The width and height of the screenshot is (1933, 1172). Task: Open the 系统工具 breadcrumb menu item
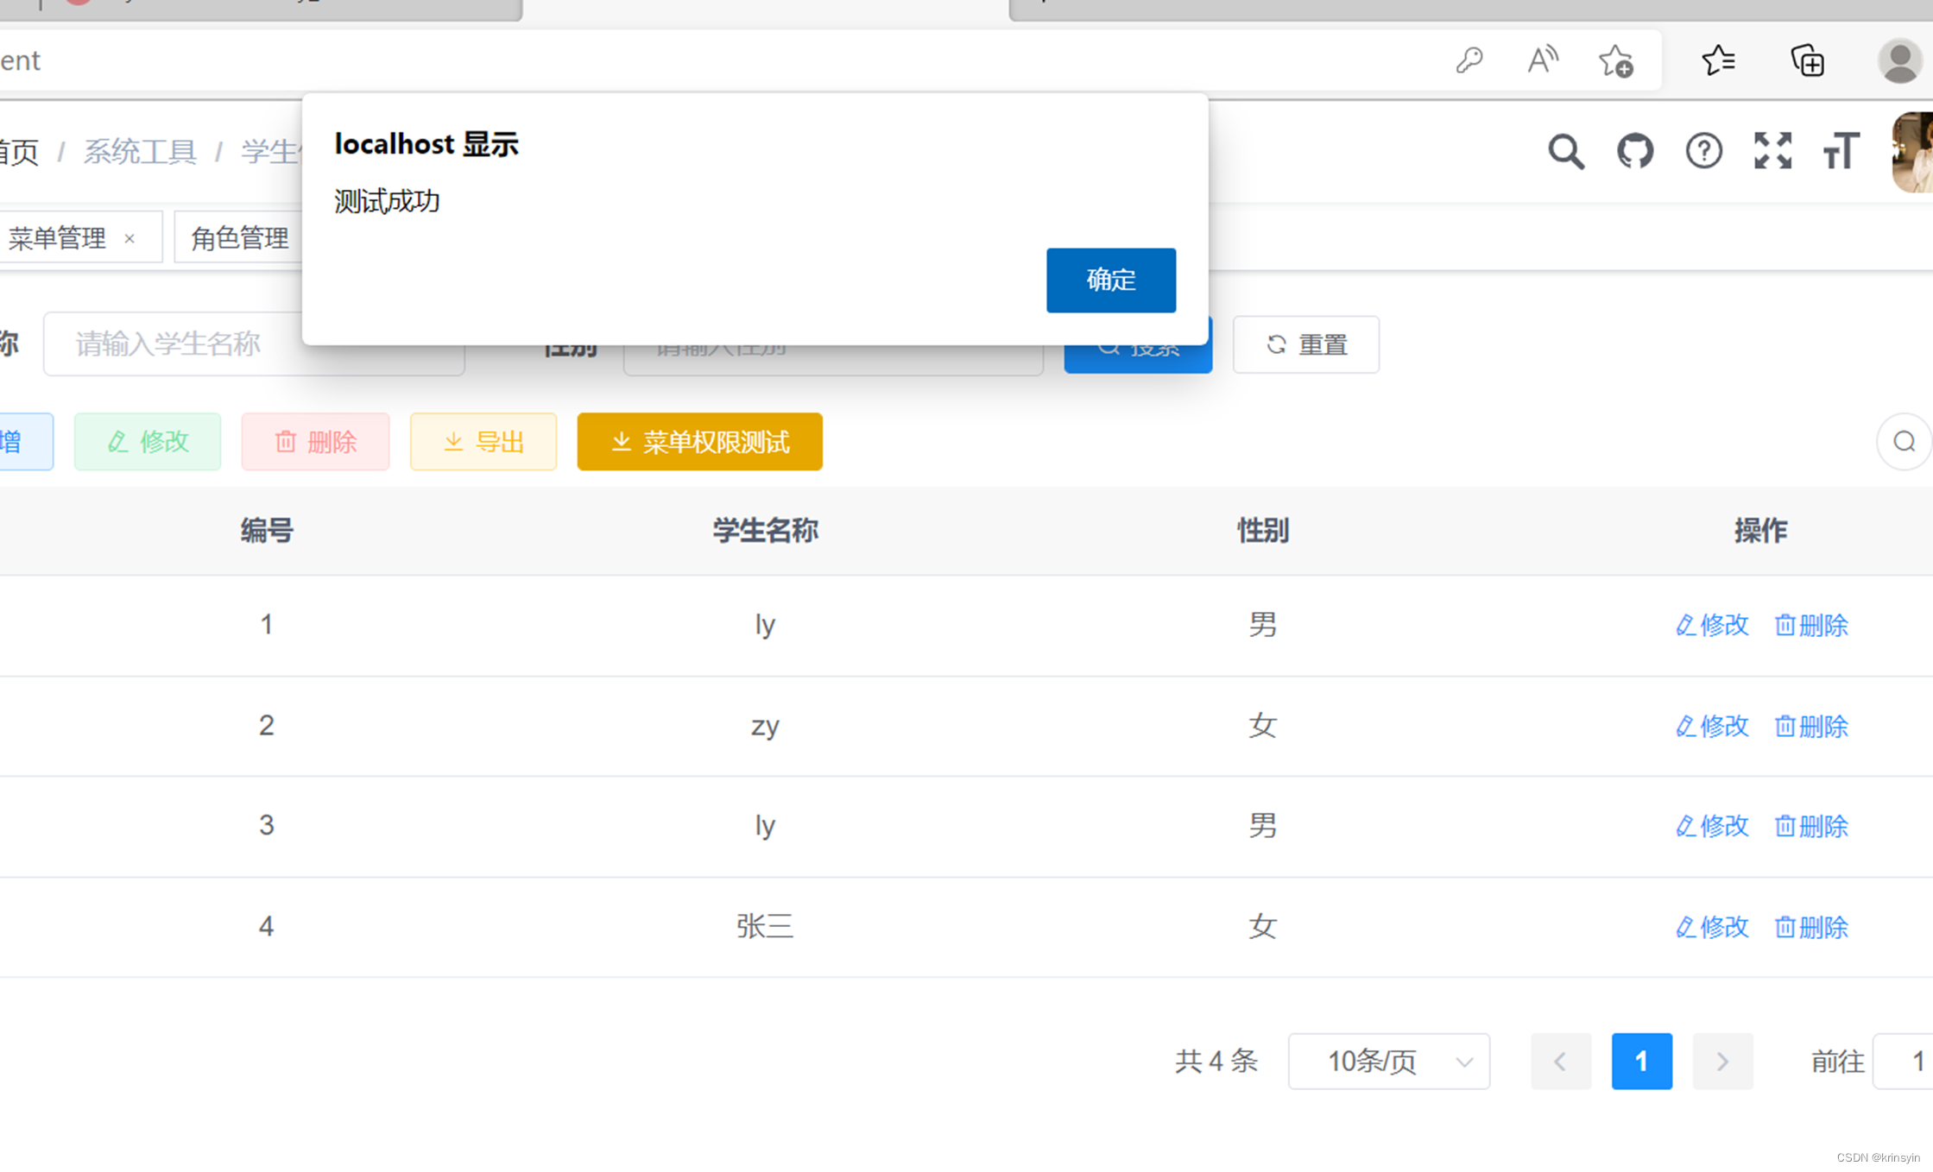140,151
